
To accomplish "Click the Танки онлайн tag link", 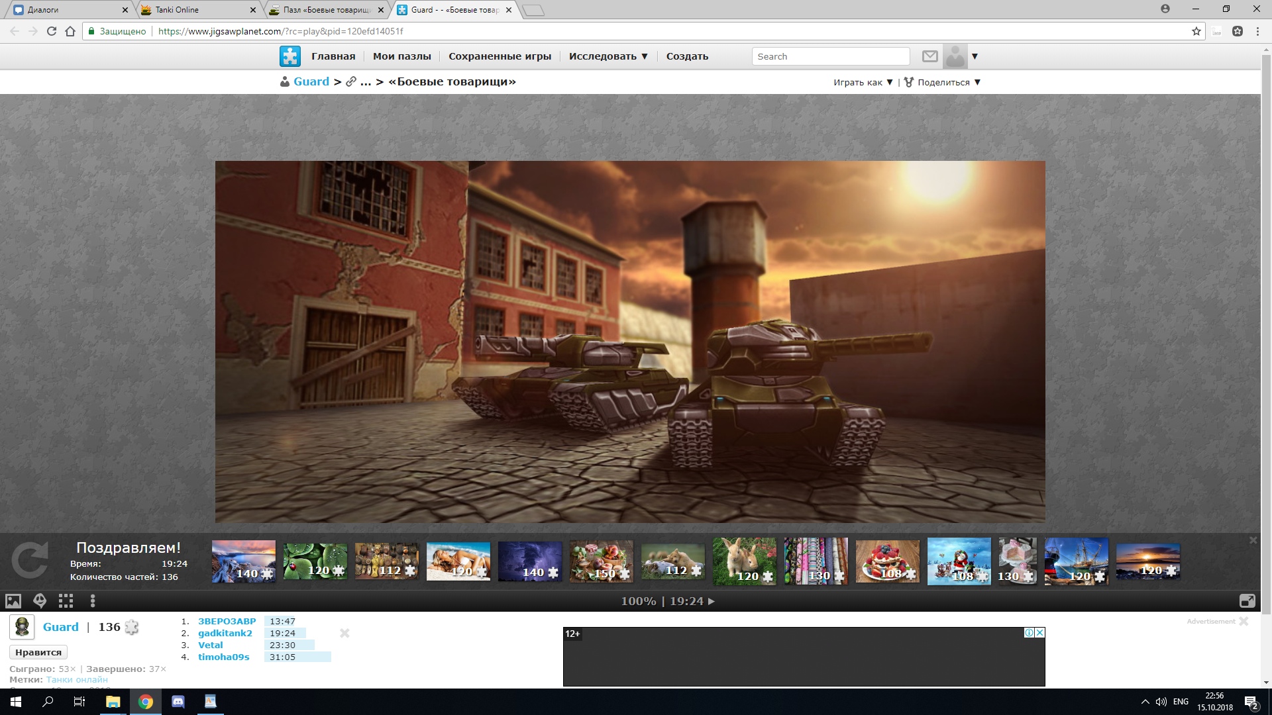I will (77, 679).
